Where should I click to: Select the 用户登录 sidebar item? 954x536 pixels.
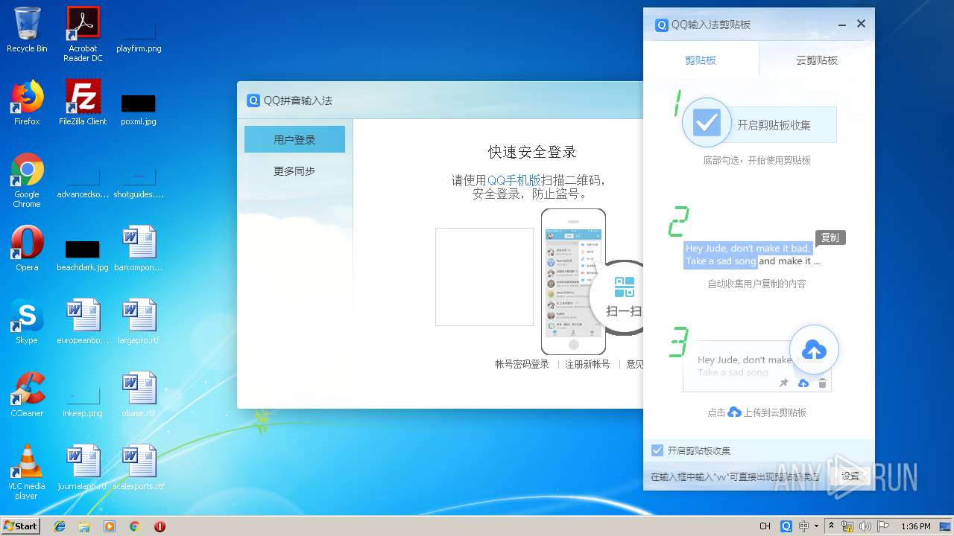[x=294, y=139]
